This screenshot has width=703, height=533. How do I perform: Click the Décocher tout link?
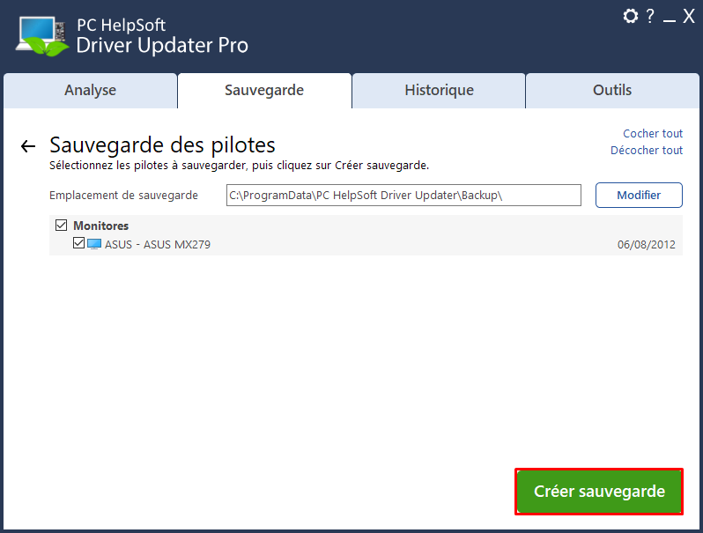[x=647, y=150]
